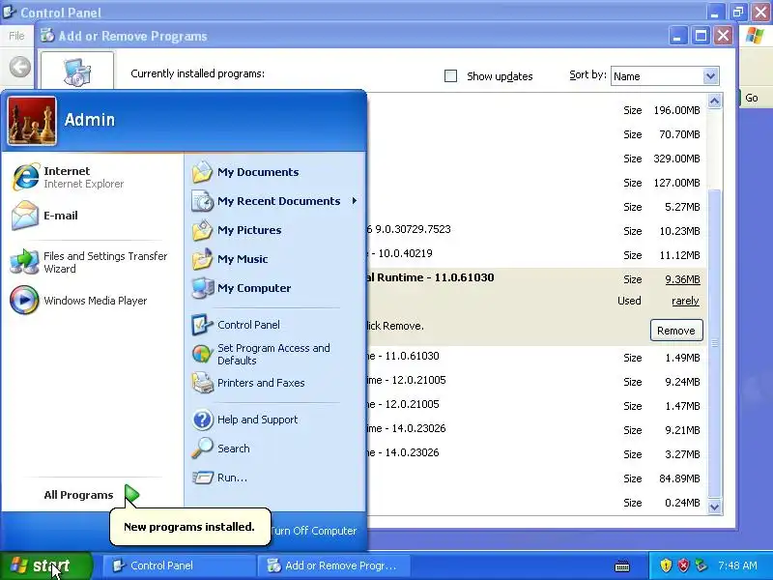Image resolution: width=773 pixels, height=580 pixels.
Task: Launch Files and Settings Transfer Wizard
Action: point(92,262)
